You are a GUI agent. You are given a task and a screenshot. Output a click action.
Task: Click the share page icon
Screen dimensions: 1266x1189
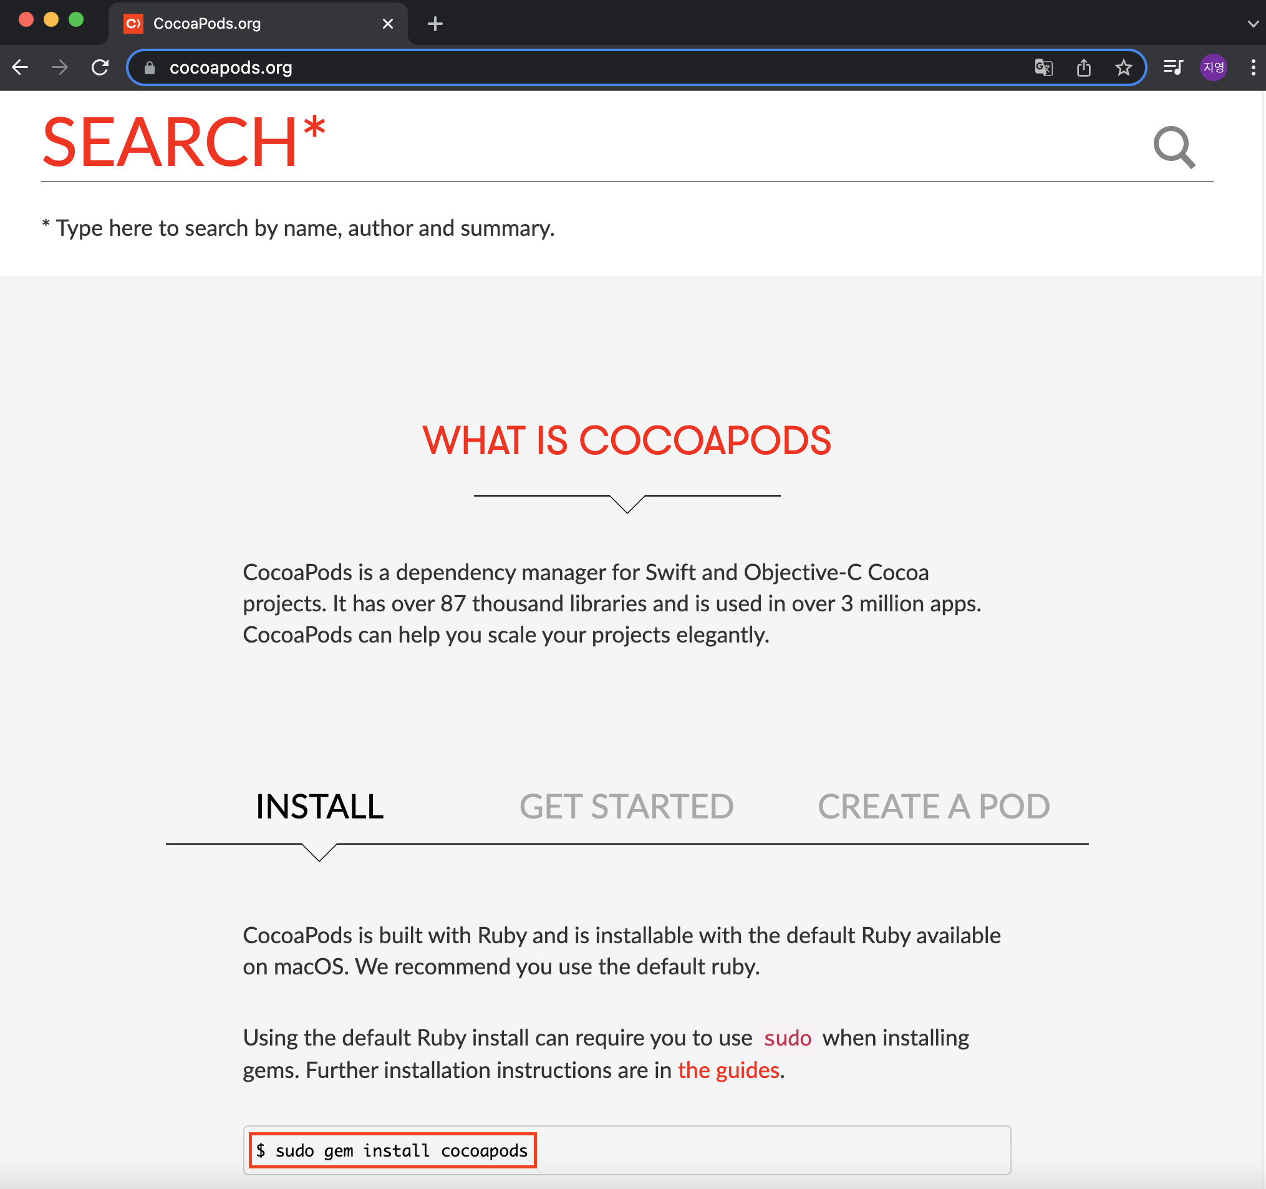(1083, 67)
